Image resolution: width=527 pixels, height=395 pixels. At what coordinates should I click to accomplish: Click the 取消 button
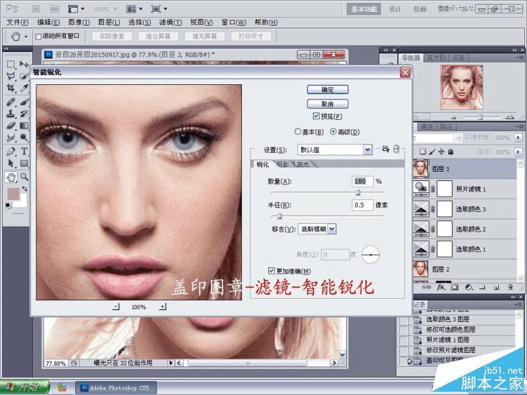[327, 104]
